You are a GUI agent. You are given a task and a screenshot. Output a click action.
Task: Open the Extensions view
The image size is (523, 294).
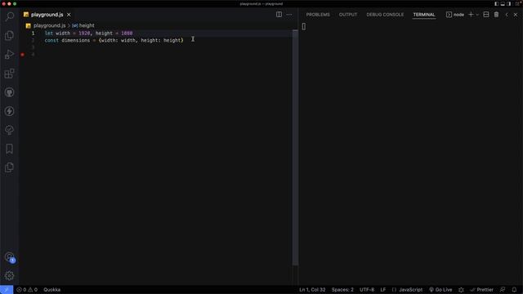9,73
